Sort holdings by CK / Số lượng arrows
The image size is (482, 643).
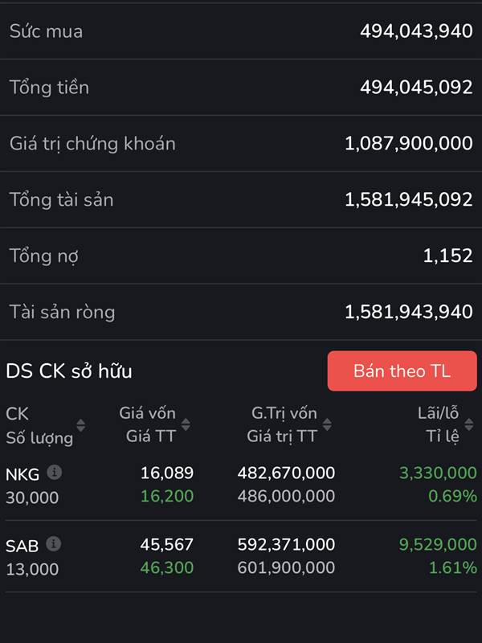pyautogui.click(x=81, y=425)
